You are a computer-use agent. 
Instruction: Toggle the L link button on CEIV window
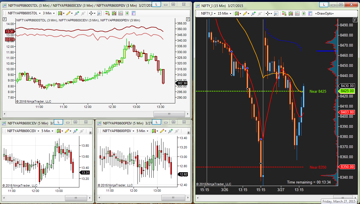(58, 122)
